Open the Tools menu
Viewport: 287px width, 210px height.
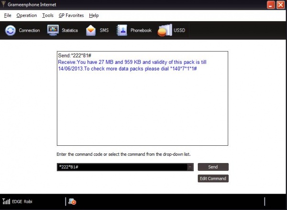(x=48, y=15)
